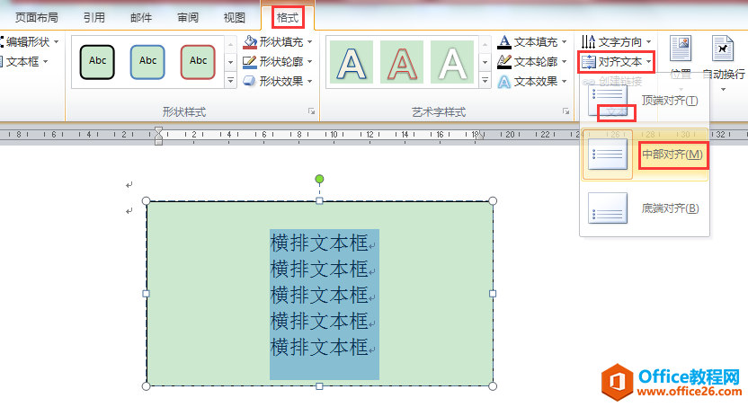Screen dimensions: 748x407
Task: Click the middle-align thumbnail icon in menu
Action: pyautogui.click(x=607, y=154)
